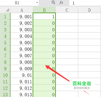Select row 1 header
Viewport: 101px width, 97px height.
pyautogui.click(x=5, y=16)
